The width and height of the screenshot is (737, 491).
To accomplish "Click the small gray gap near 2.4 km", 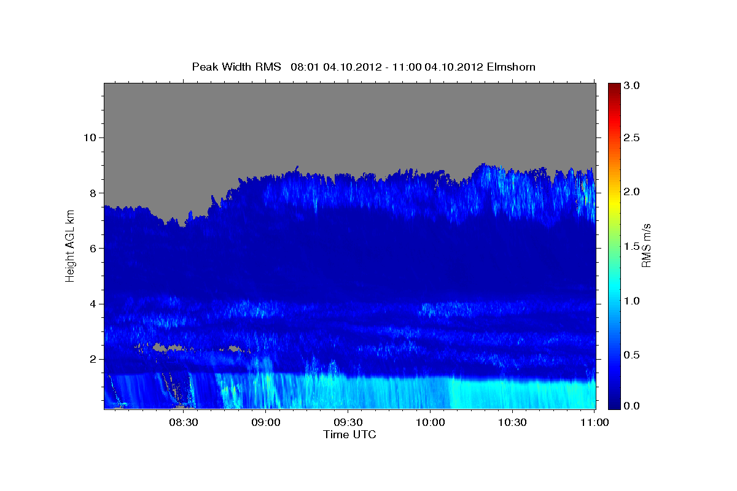I will 169,347.
